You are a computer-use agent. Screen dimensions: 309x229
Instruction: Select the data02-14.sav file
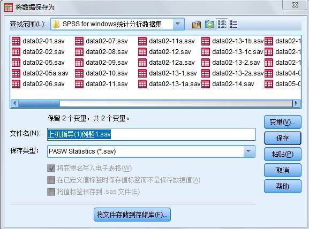(x=228, y=84)
